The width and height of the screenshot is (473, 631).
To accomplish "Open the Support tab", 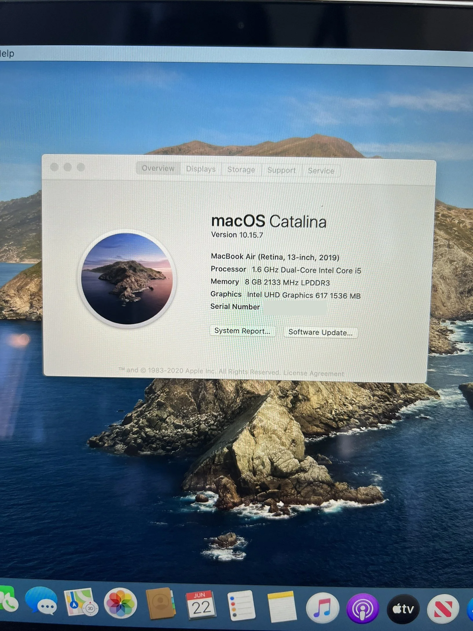I will point(281,170).
